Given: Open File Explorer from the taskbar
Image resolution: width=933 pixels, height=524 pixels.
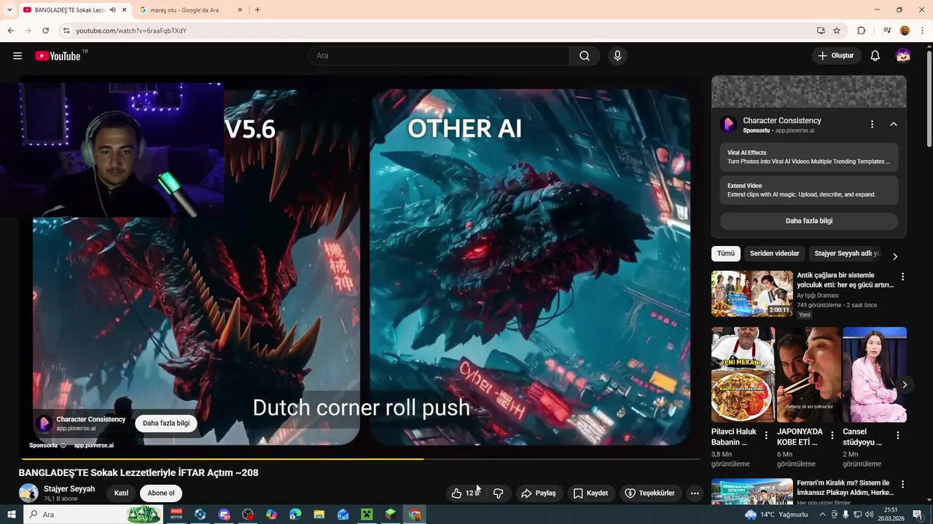Looking at the screenshot, I should point(319,515).
